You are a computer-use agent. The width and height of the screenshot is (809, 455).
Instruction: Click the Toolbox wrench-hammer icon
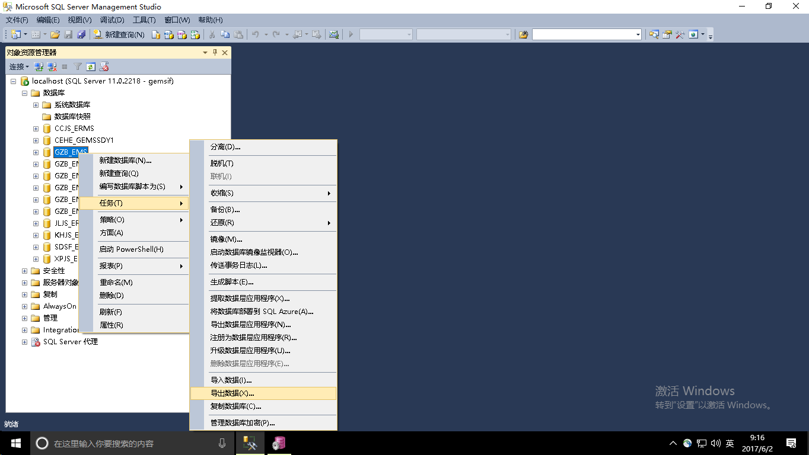[680, 34]
